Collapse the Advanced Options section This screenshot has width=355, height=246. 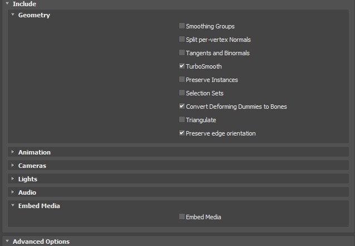coord(7,241)
